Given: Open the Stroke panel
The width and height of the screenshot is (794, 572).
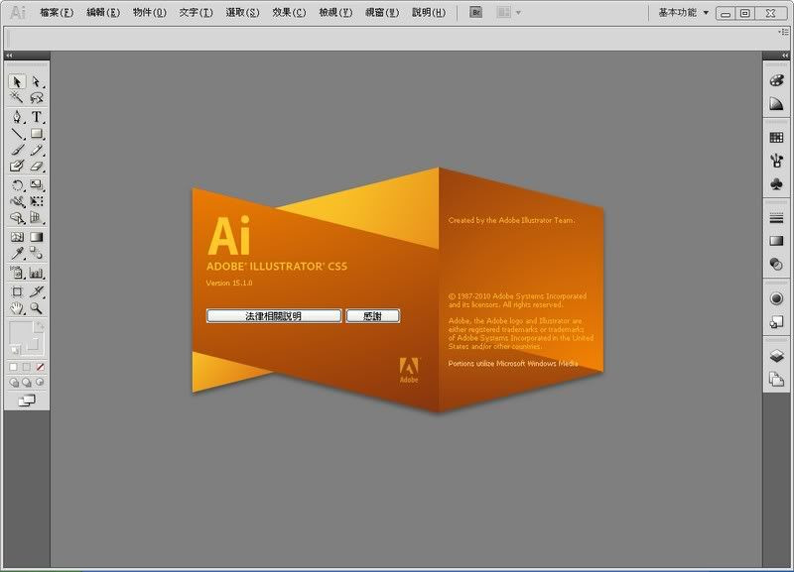Looking at the screenshot, I should click(x=776, y=218).
